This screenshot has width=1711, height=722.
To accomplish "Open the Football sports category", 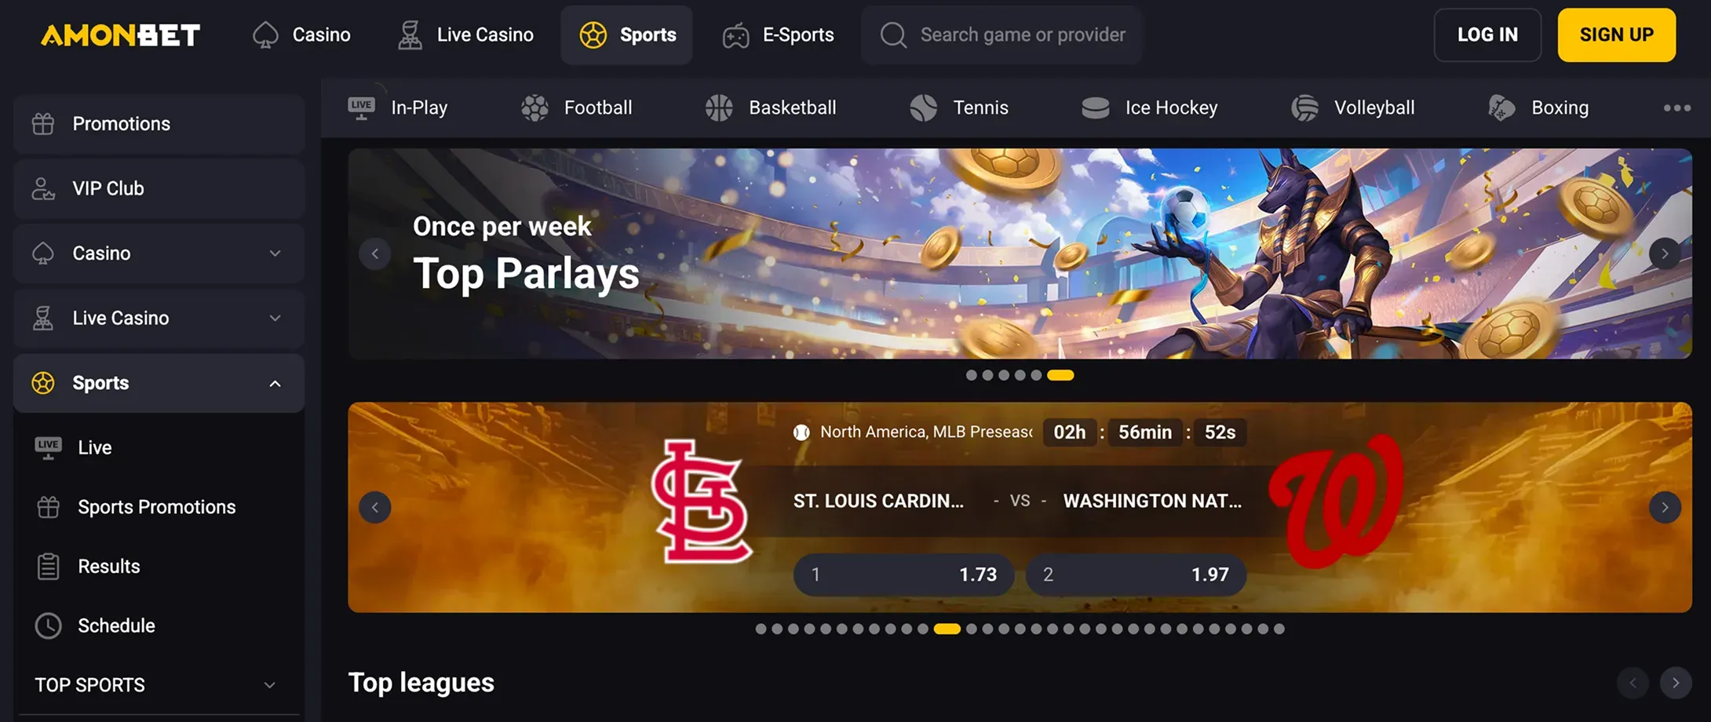I will pyautogui.click(x=577, y=108).
